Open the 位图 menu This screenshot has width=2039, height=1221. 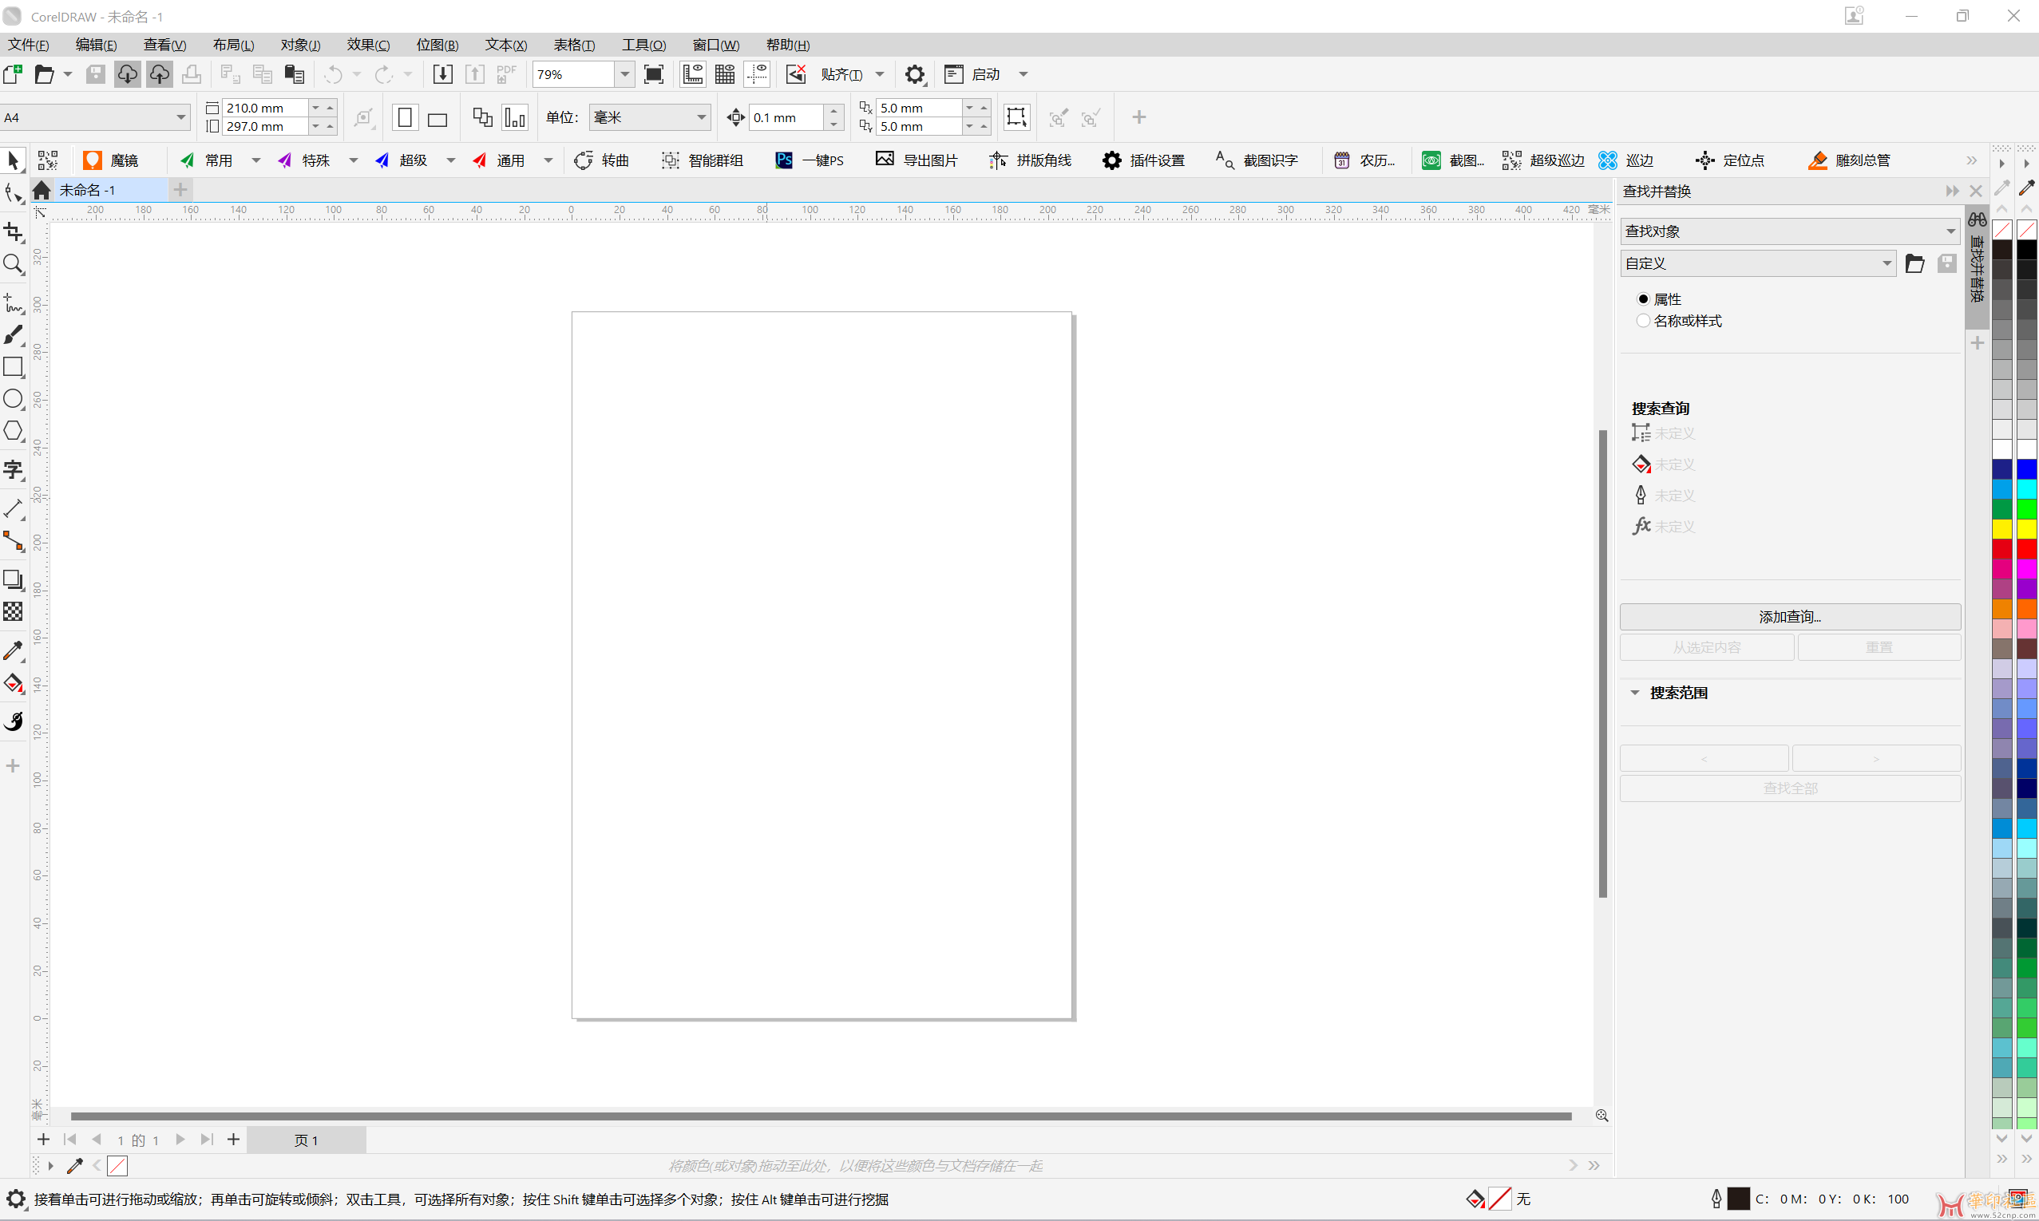point(437,45)
